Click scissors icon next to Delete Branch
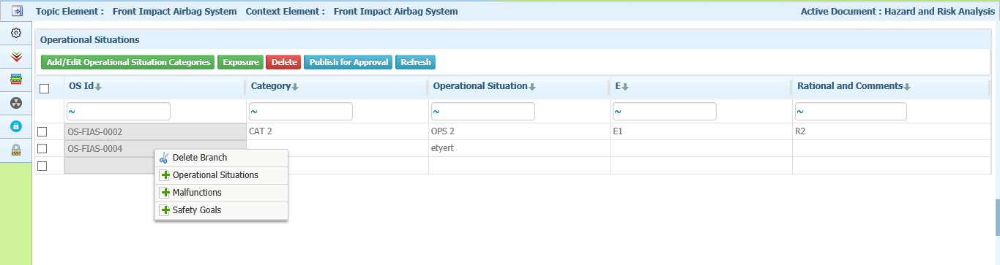 click(164, 157)
